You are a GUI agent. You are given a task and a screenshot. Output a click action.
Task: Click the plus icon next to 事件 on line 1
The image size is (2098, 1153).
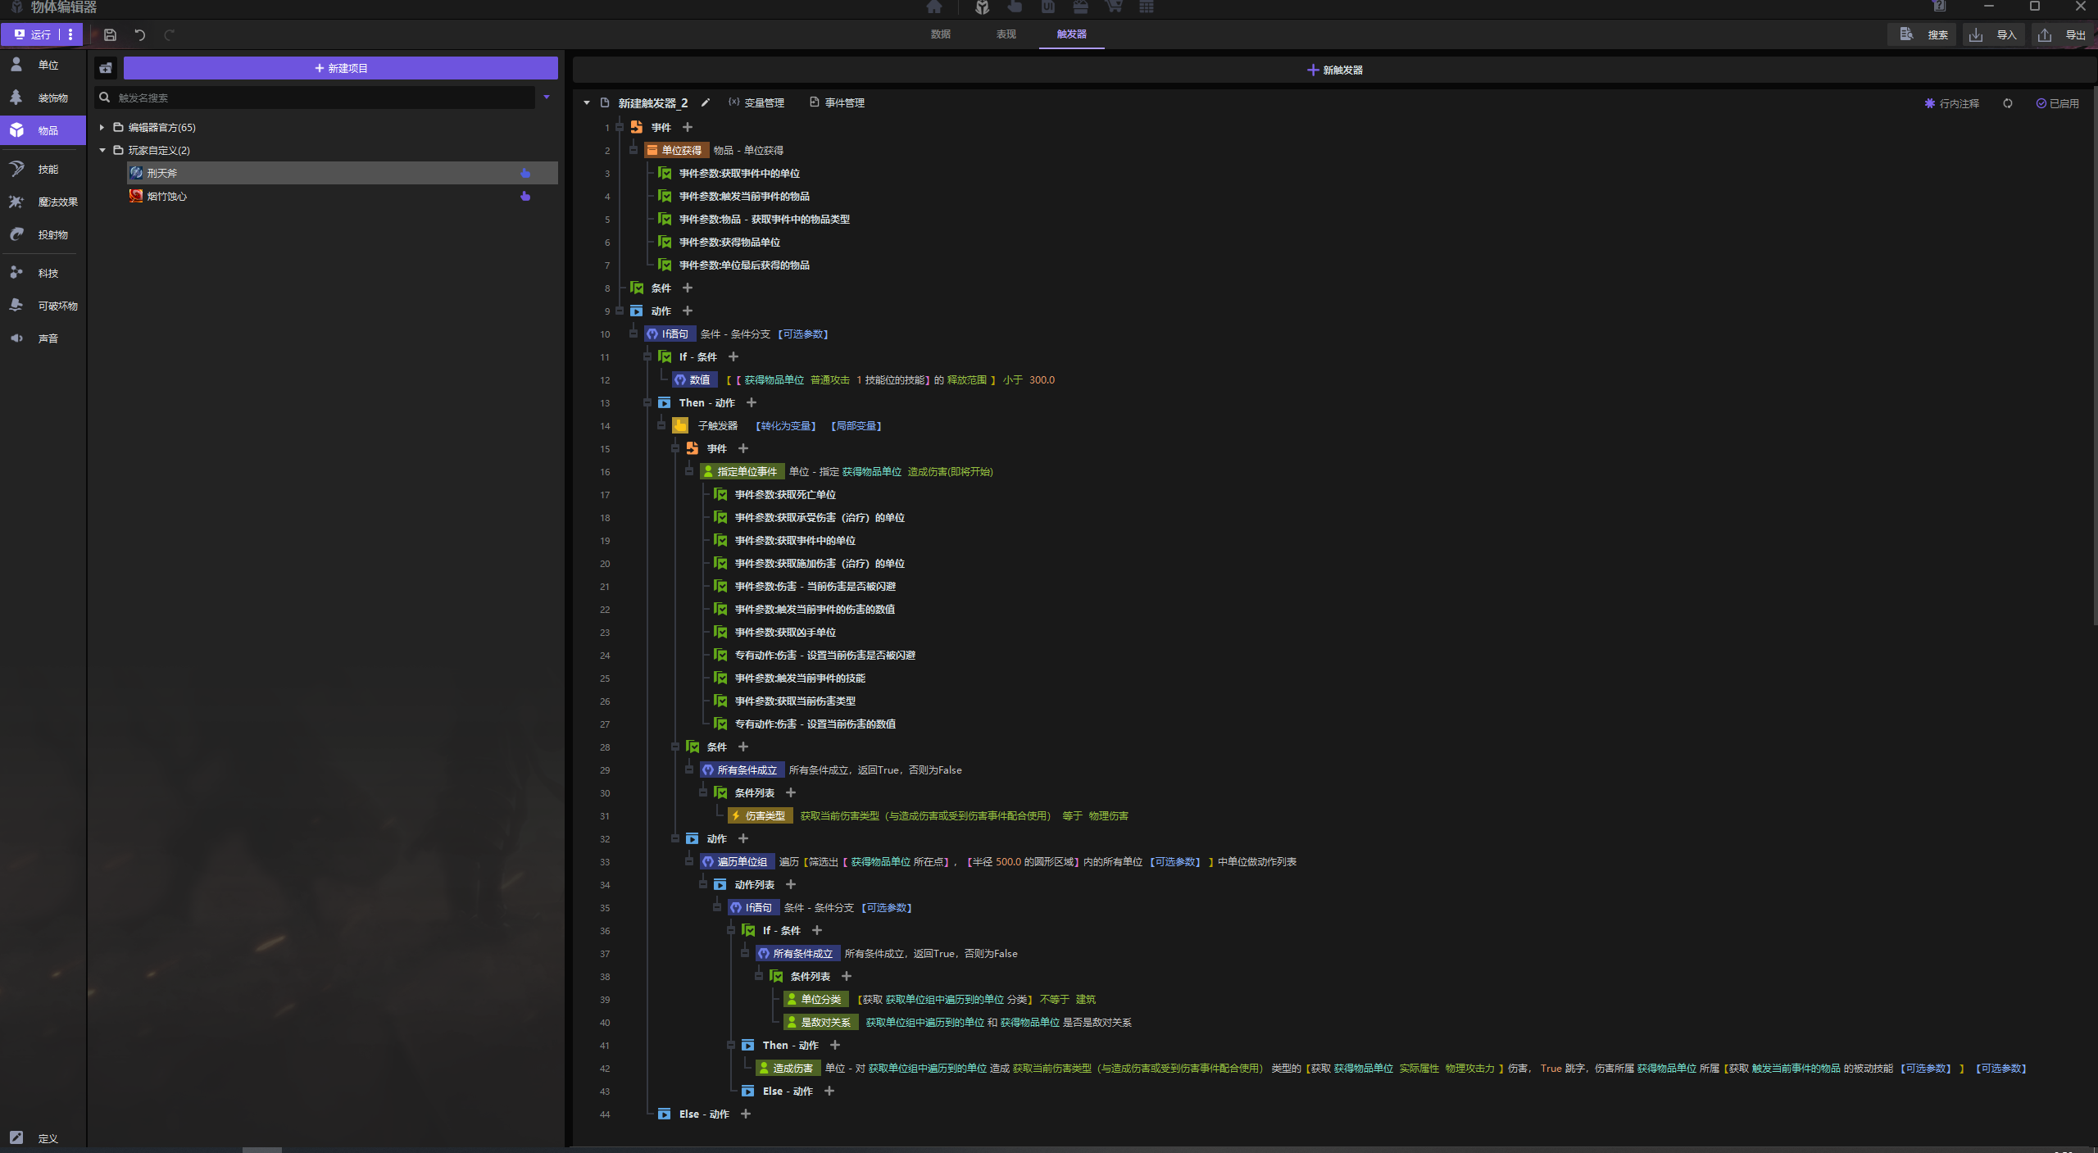coord(688,127)
